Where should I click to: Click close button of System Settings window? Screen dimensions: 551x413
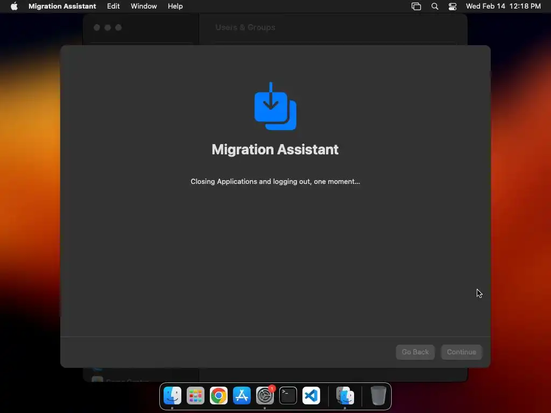tap(97, 27)
